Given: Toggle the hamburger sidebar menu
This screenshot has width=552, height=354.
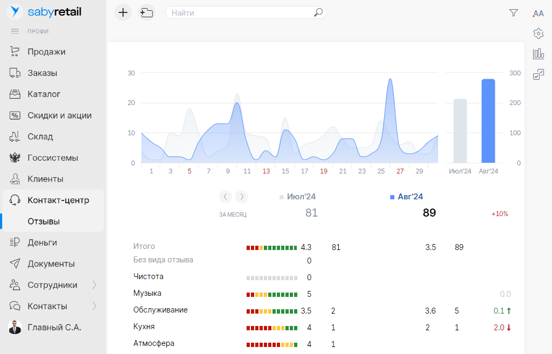Looking at the screenshot, I should coord(15,31).
